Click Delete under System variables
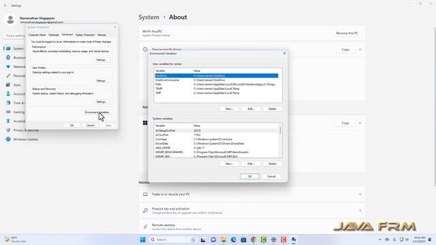Viewport: 436px width, 245px height. point(272,163)
